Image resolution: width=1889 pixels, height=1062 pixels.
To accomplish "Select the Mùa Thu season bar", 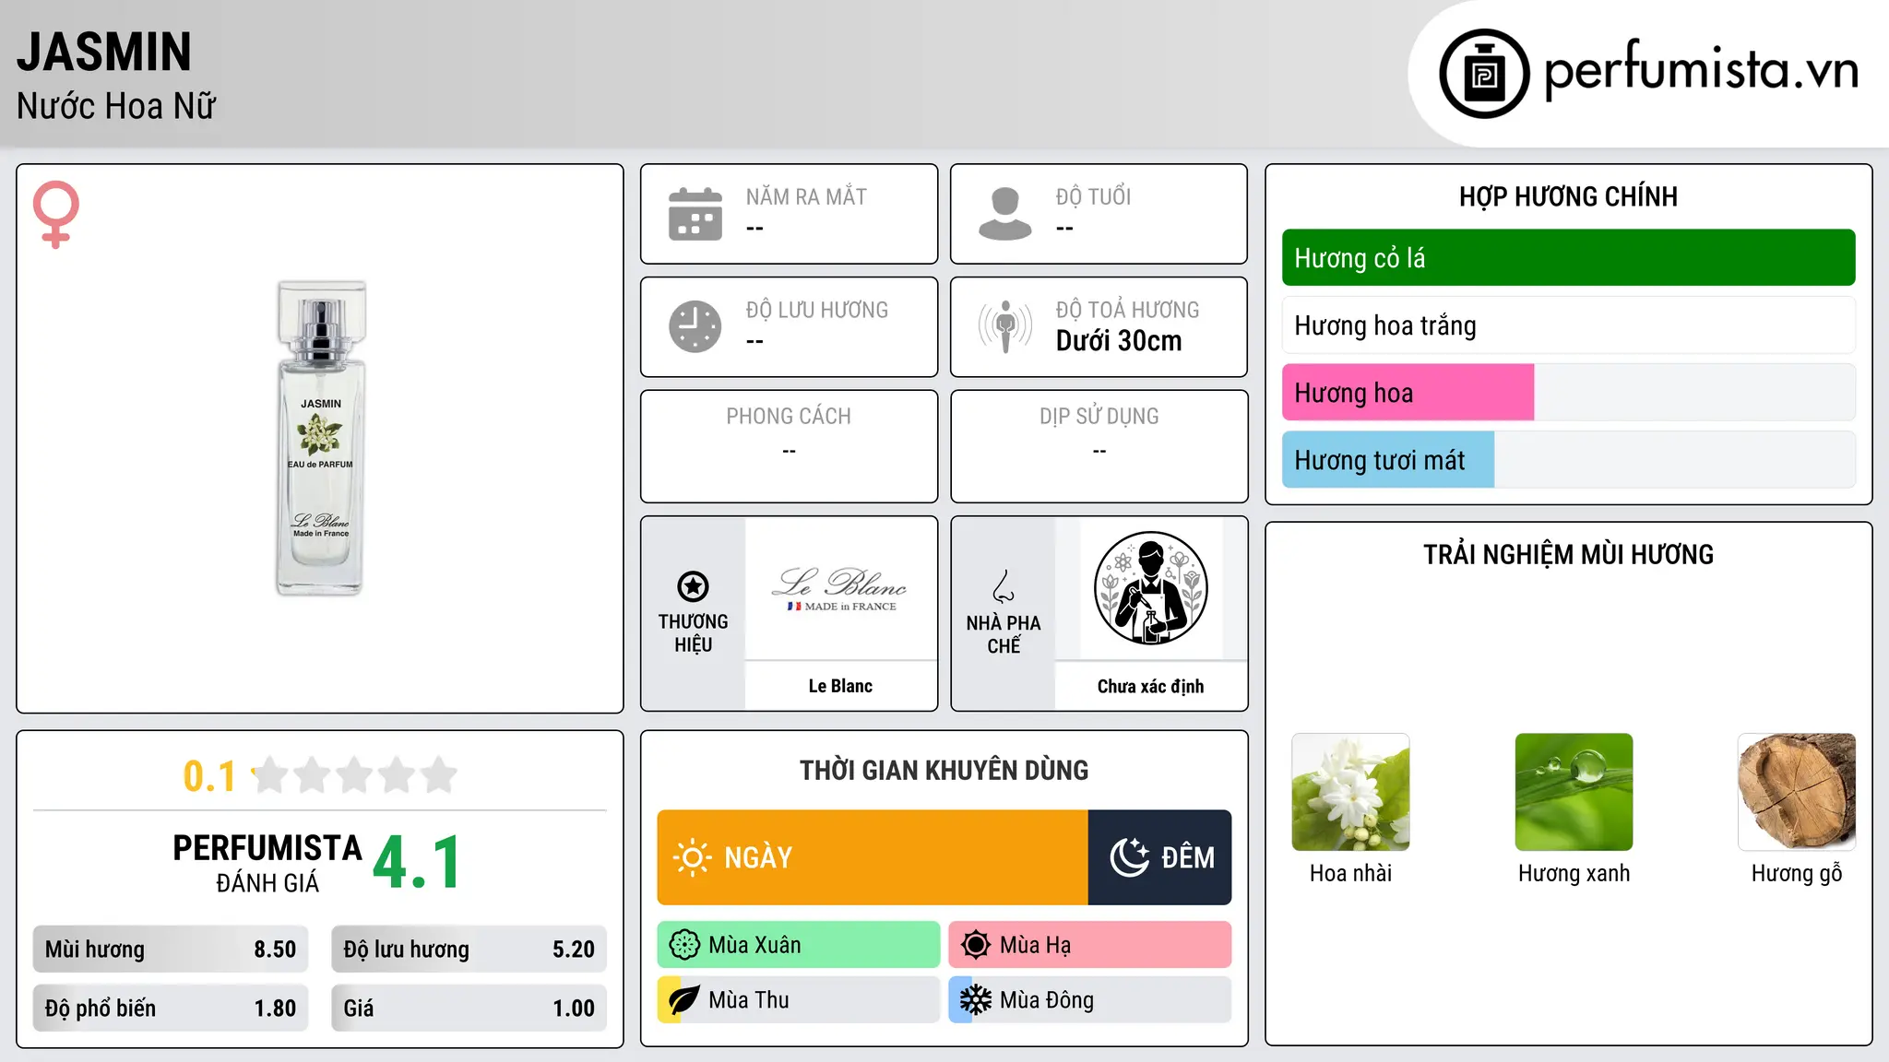I will pos(799,1000).
